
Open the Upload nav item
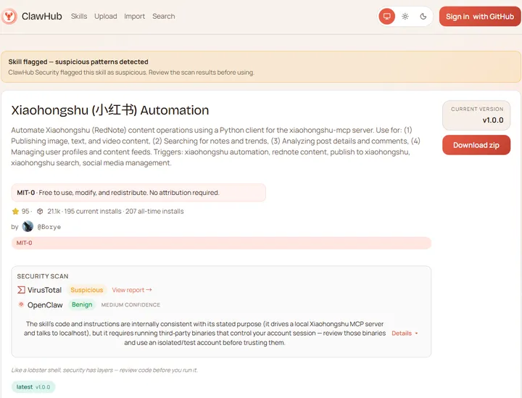point(106,16)
